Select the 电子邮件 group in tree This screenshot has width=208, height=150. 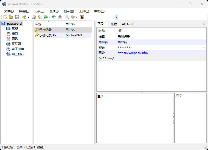click(18, 49)
